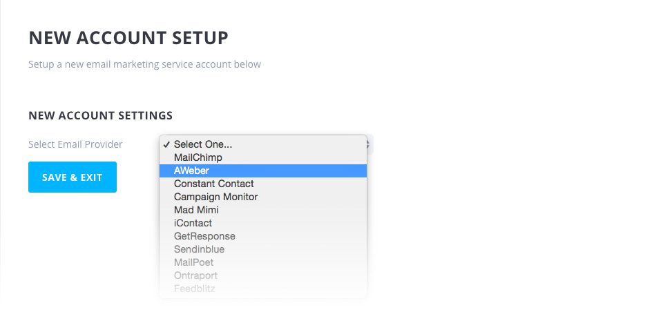Select GetResponse from the dropdown list
The image size is (663, 330).
pyautogui.click(x=204, y=236)
